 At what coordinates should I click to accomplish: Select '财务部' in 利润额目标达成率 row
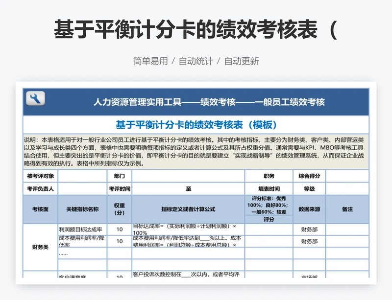point(309,230)
